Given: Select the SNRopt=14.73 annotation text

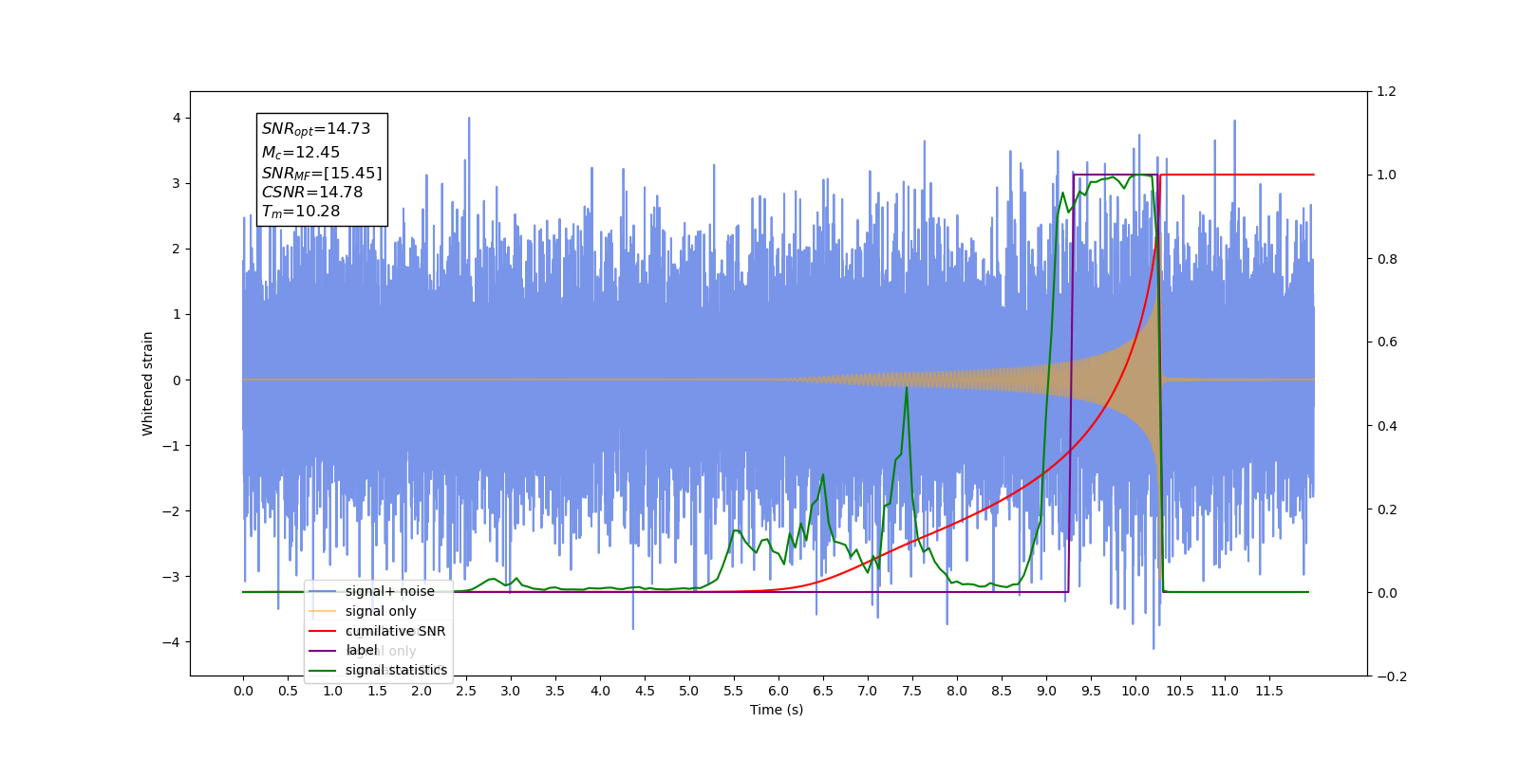Looking at the screenshot, I should [316, 129].
